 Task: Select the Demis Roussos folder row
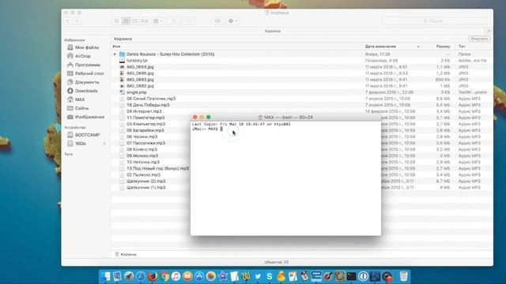coord(302,54)
